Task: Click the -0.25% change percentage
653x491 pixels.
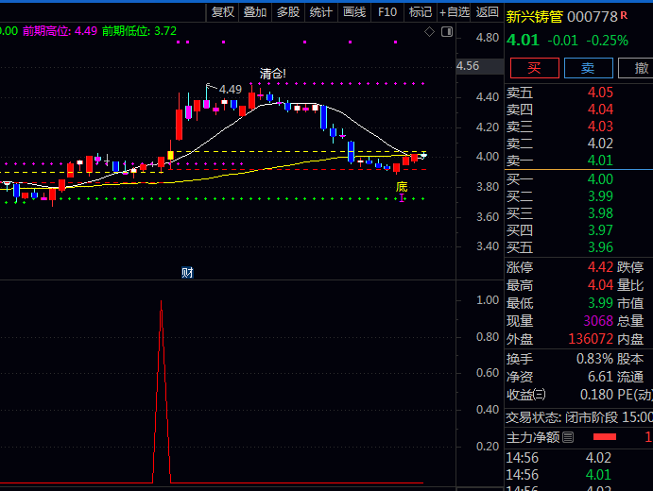Action: click(608, 41)
